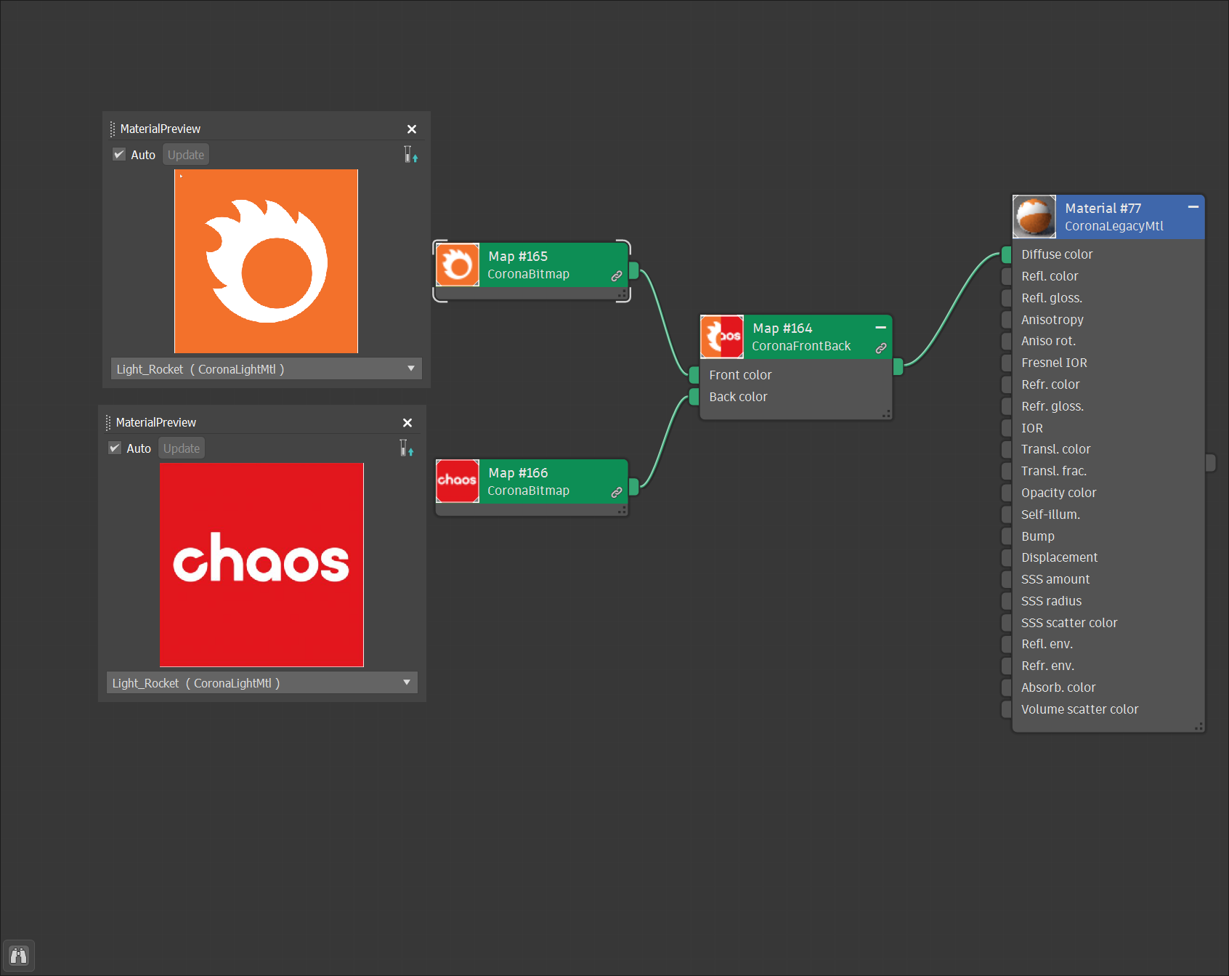Select the Map #166 node title
This screenshot has width=1229, height=976.
tap(518, 473)
